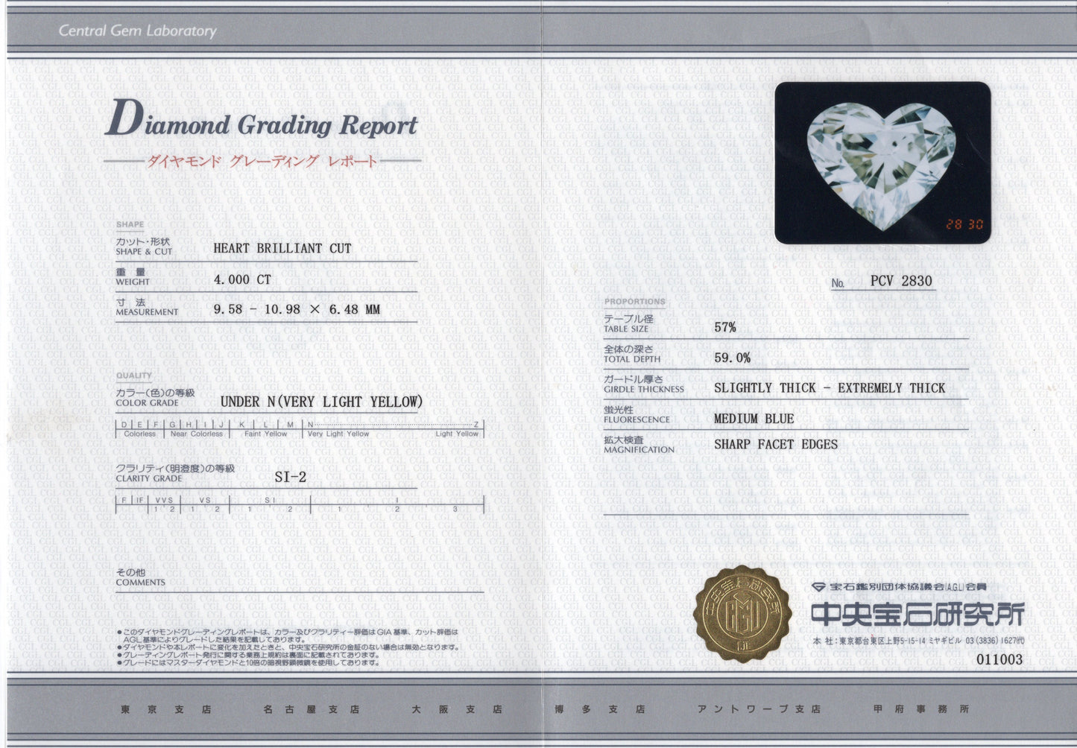Select the 名古屋支店 branch in footer
Viewport: 1077px width, 748px height.
coord(311,709)
